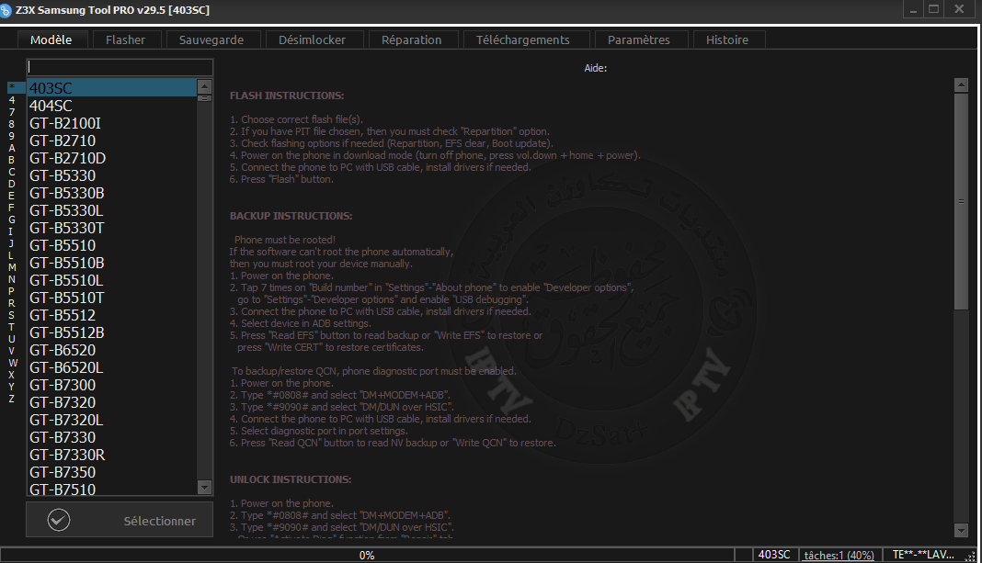Select GT-B5510 model
Image resolution: width=982 pixels, height=563 pixels.
point(111,246)
